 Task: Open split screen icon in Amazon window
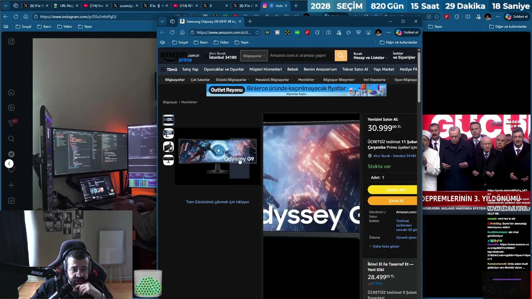coord(328,32)
